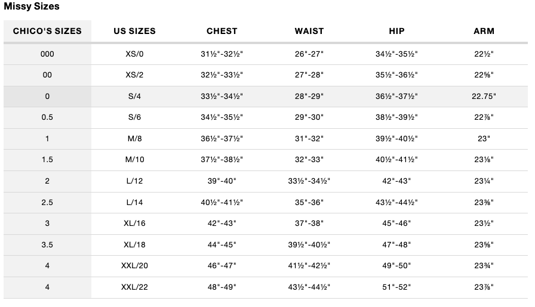Click the ARM column header

point(484,31)
